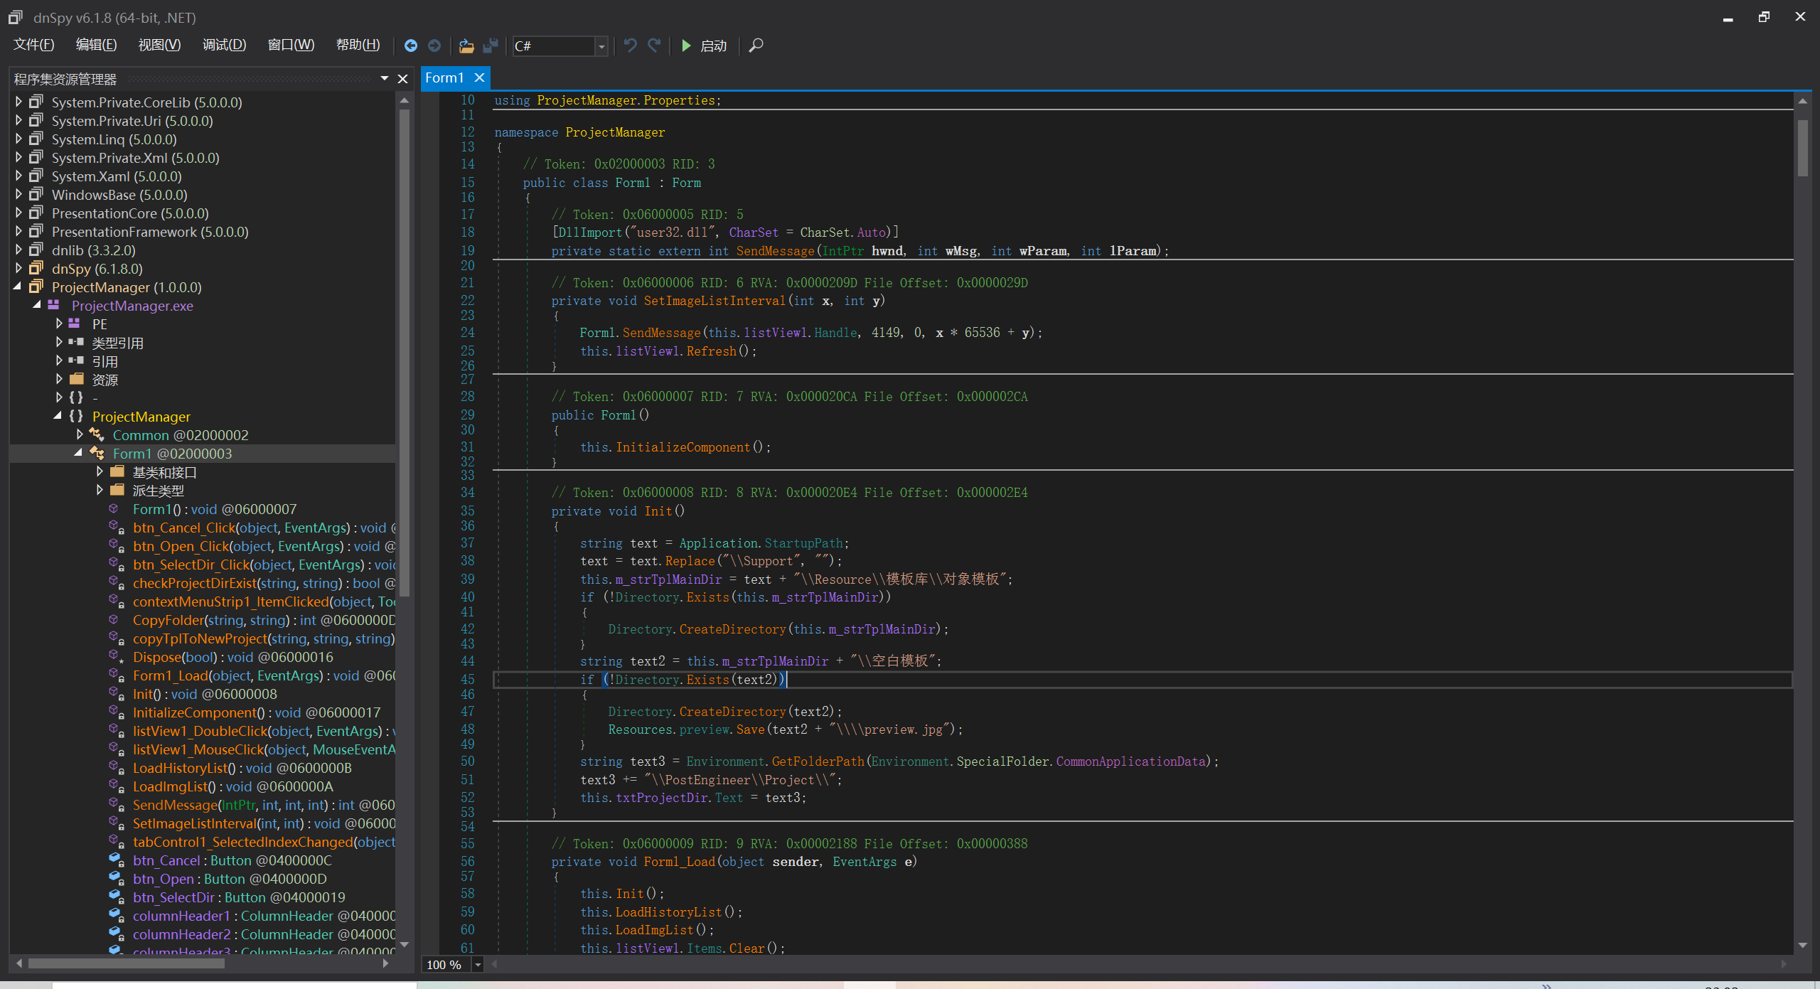
Task: Click the Init() method icon
Action: pyautogui.click(x=117, y=693)
